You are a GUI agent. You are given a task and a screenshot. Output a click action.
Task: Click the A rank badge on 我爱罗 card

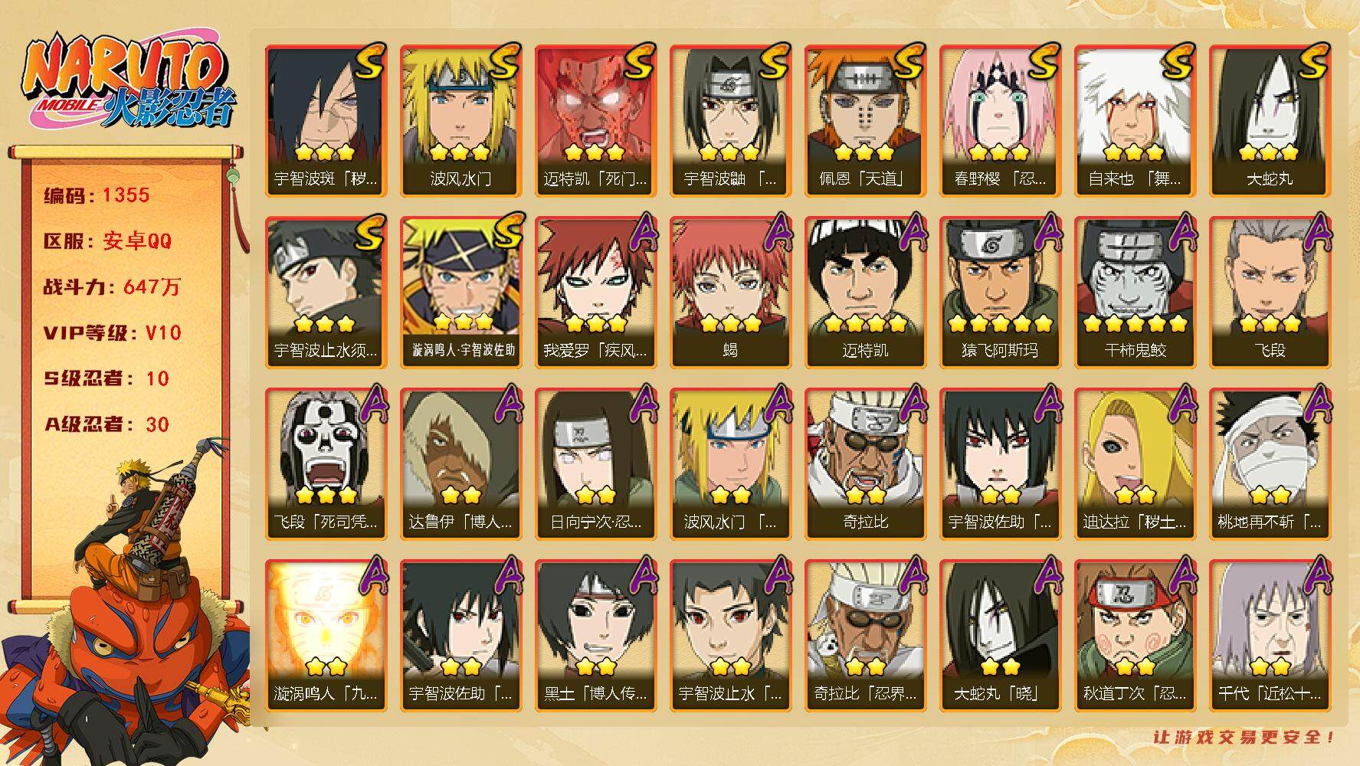(640, 233)
